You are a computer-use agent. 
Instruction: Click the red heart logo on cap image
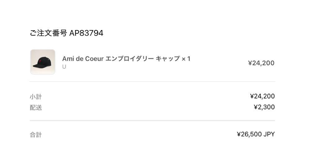click(40, 62)
